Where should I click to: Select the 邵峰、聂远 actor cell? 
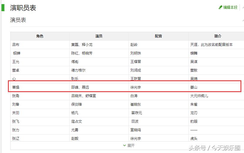[x=99, y=87]
